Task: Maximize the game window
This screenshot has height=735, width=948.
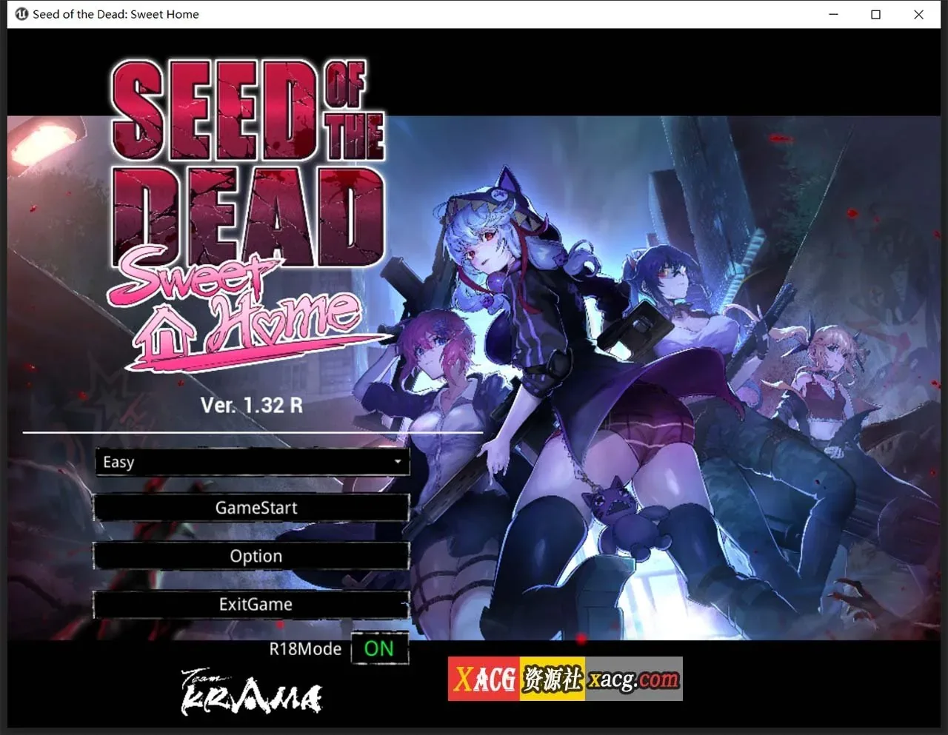Action: [875, 14]
